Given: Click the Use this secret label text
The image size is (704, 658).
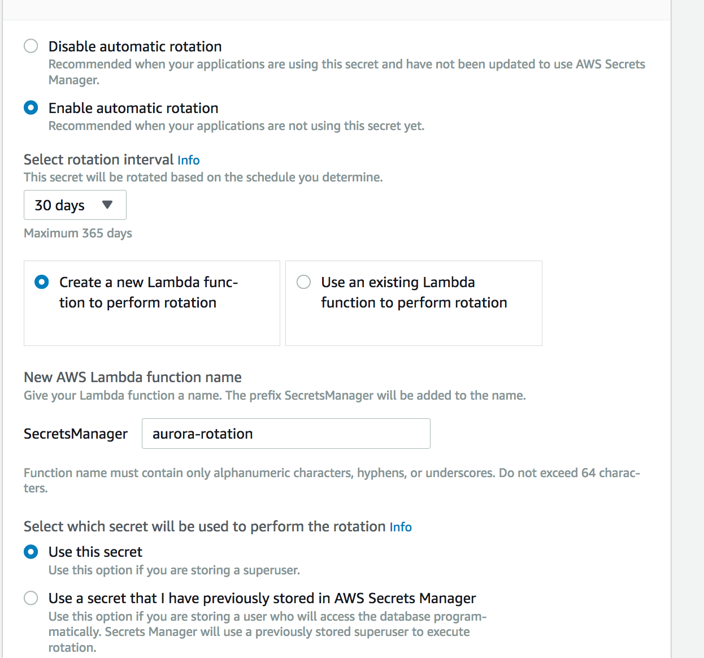Looking at the screenshot, I should pos(95,552).
